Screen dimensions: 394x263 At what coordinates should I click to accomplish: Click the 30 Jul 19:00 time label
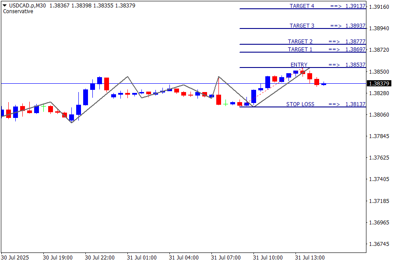click(x=57, y=258)
